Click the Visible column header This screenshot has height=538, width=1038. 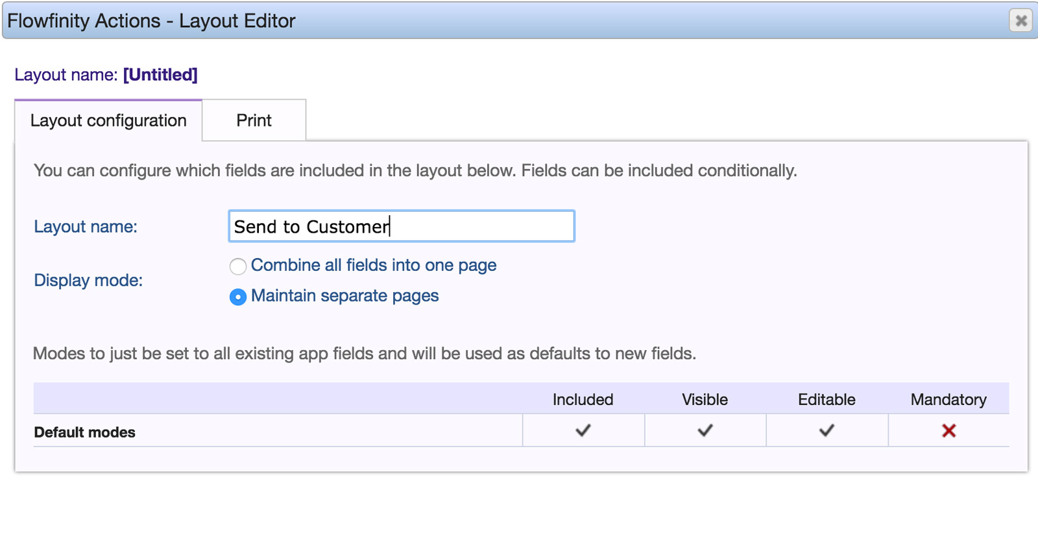click(x=705, y=399)
